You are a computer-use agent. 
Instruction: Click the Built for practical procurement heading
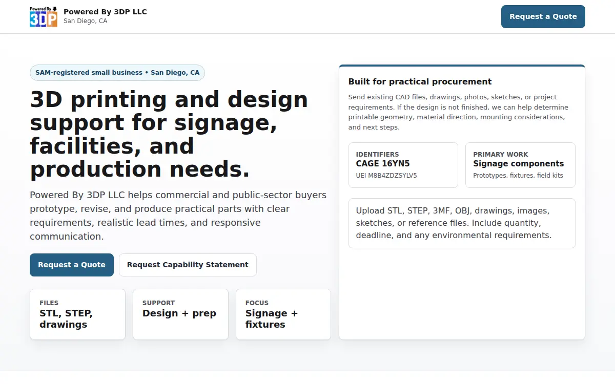(420, 81)
